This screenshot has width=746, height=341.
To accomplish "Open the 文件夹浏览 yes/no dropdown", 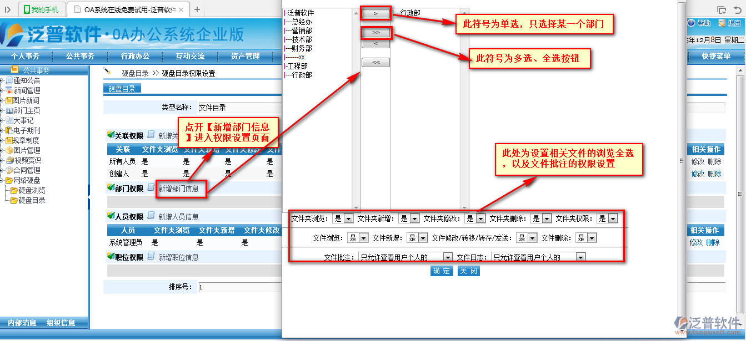I will [x=342, y=218].
